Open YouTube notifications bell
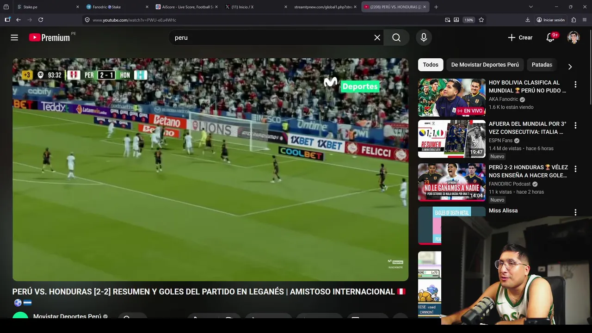Screen dimensions: 592x333 (550, 37)
